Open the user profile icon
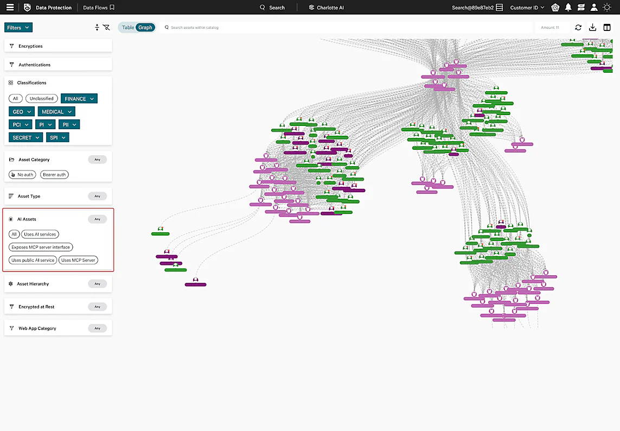This screenshot has width=620, height=431. (594, 7)
